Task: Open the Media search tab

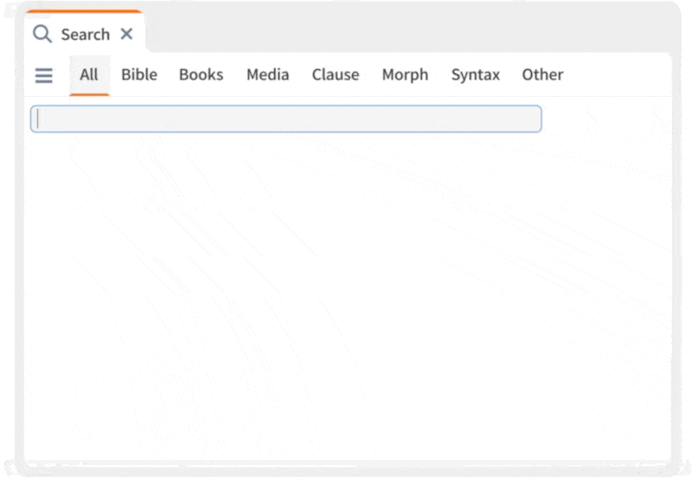Action: pos(267,75)
